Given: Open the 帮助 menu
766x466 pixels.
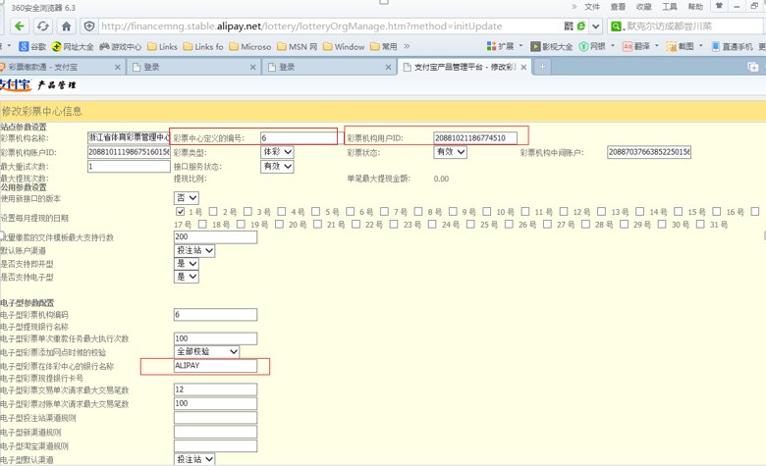Looking at the screenshot, I should (x=695, y=7).
